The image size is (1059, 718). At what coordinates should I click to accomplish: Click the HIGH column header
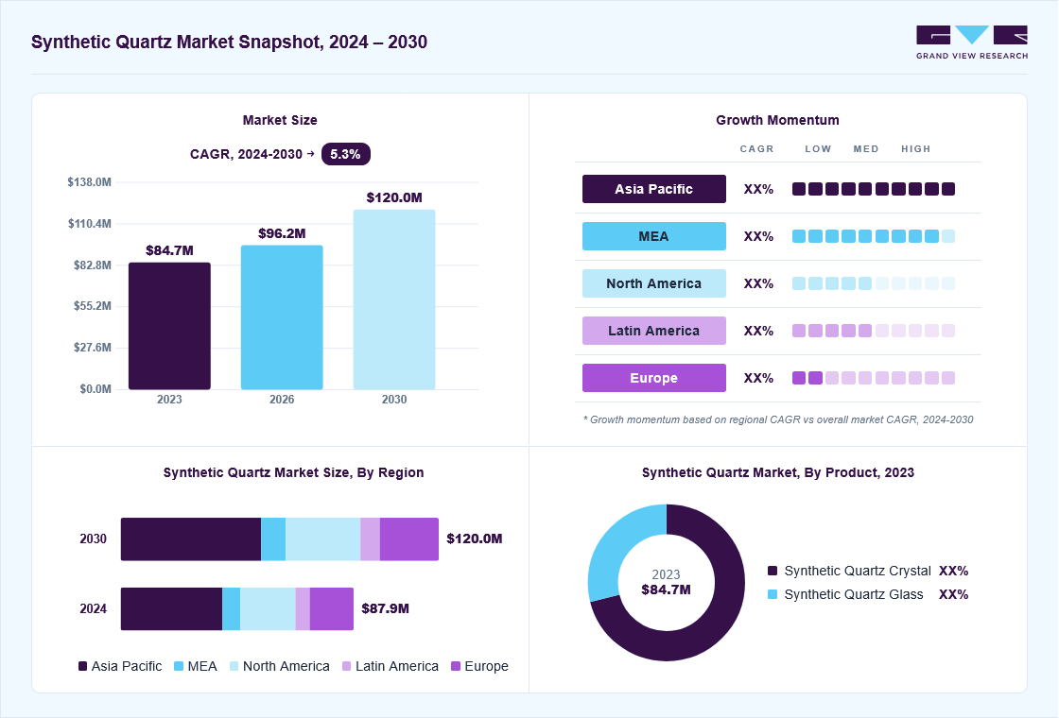(916, 148)
